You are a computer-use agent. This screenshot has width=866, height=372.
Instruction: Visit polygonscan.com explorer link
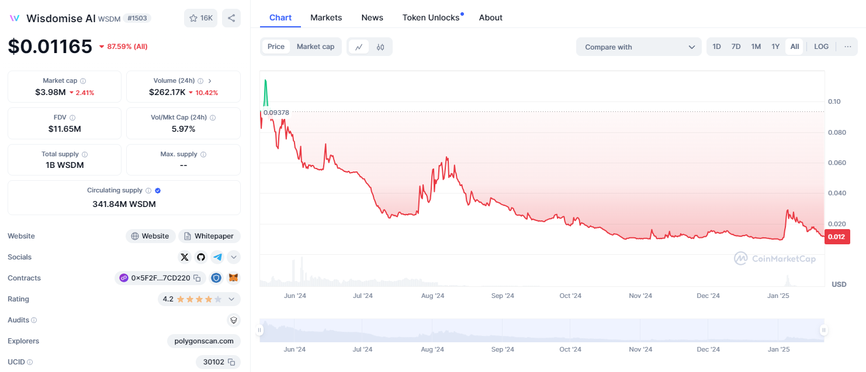pos(204,341)
